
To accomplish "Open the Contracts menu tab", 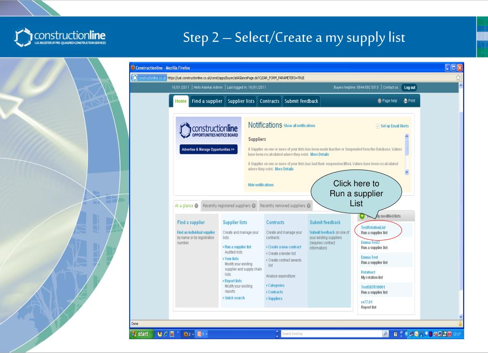I will [x=270, y=101].
